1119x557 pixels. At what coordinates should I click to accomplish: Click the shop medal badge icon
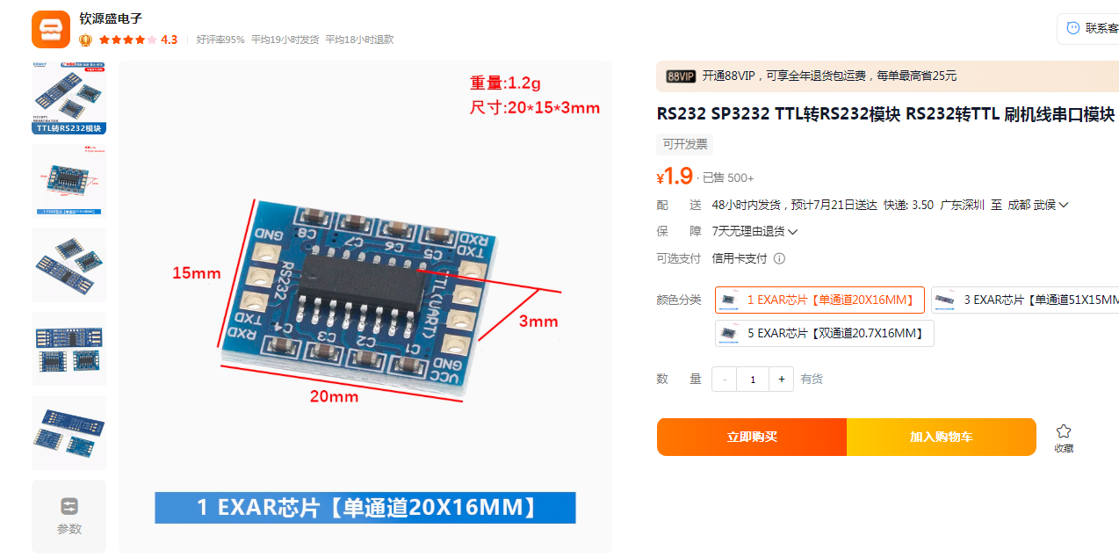coord(85,40)
